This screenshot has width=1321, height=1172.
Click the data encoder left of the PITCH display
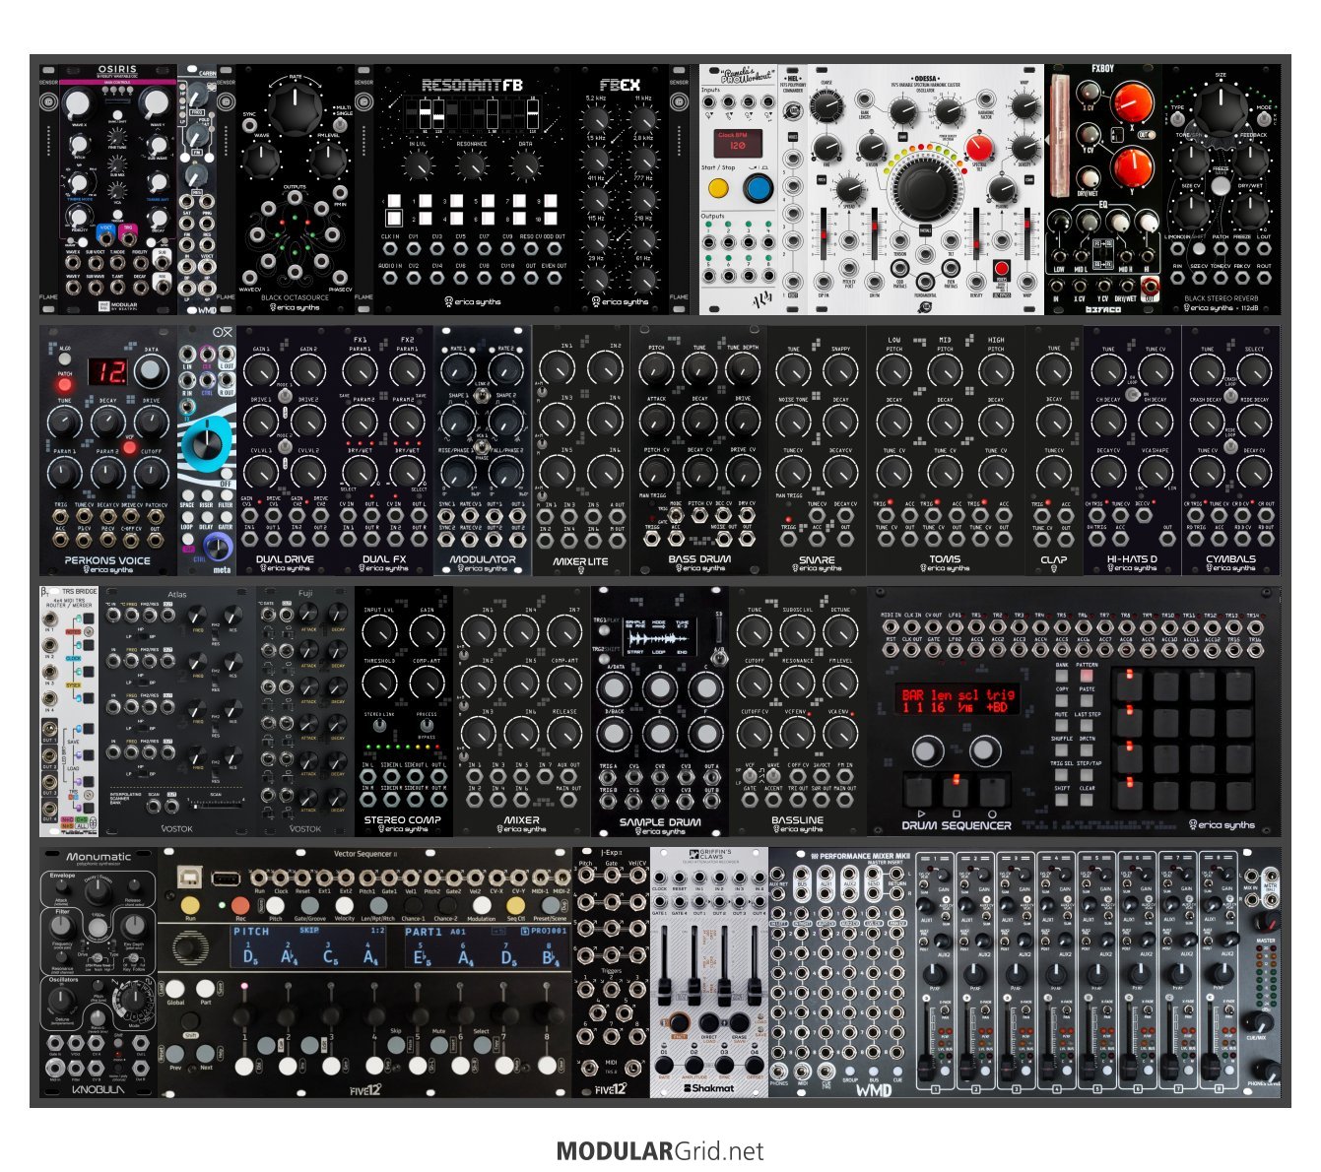[x=185, y=948]
